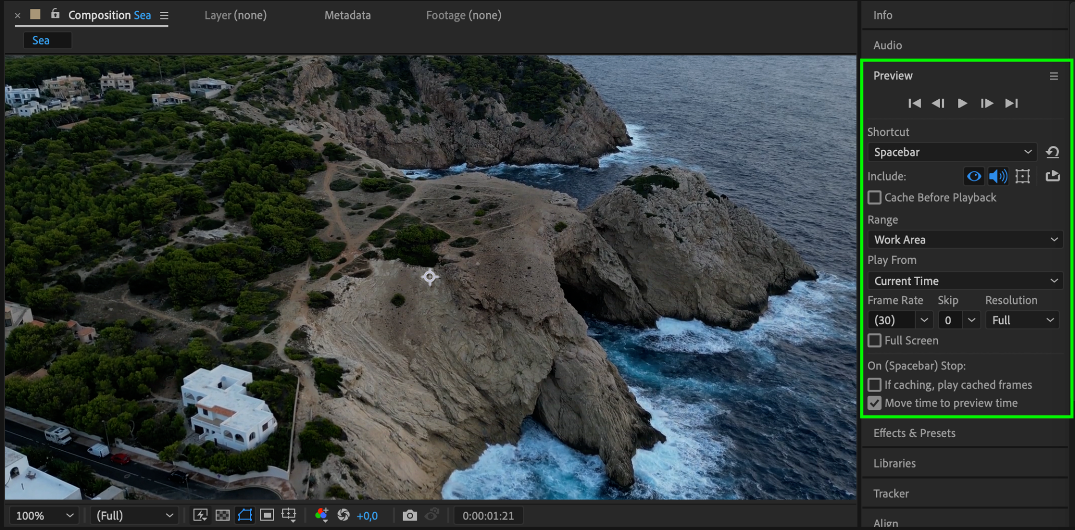Enable Cache Before Playback checkbox

click(x=874, y=198)
